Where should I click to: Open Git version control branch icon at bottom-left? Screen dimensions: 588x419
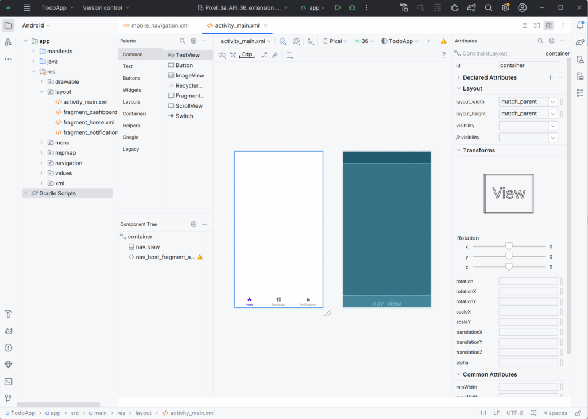pyautogui.click(x=8, y=398)
